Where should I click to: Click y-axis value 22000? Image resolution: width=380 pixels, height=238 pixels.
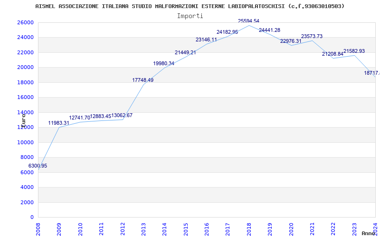pos(25,52)
